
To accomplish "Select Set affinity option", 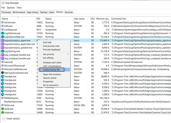I will [x=48, y=58].
